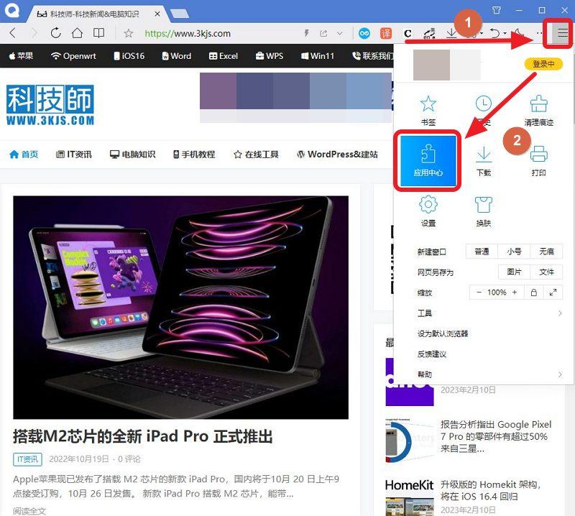Screen dimensions: 575x516
Task: Expand the address bar dropdown chevron
Action: pyautogui.click(x=340, y=33)
